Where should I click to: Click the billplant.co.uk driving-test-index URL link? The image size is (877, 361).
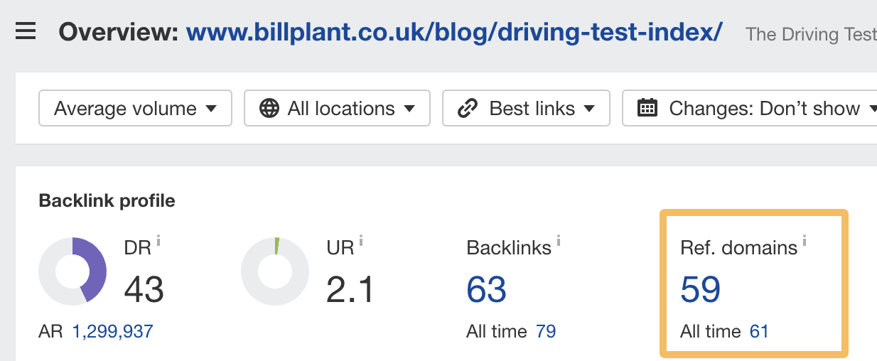(454, 32)
